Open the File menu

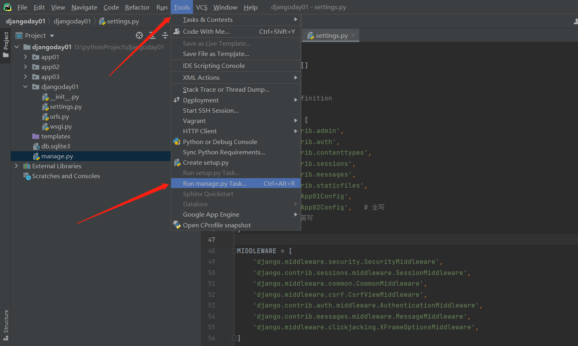click(x=22, y=7)
